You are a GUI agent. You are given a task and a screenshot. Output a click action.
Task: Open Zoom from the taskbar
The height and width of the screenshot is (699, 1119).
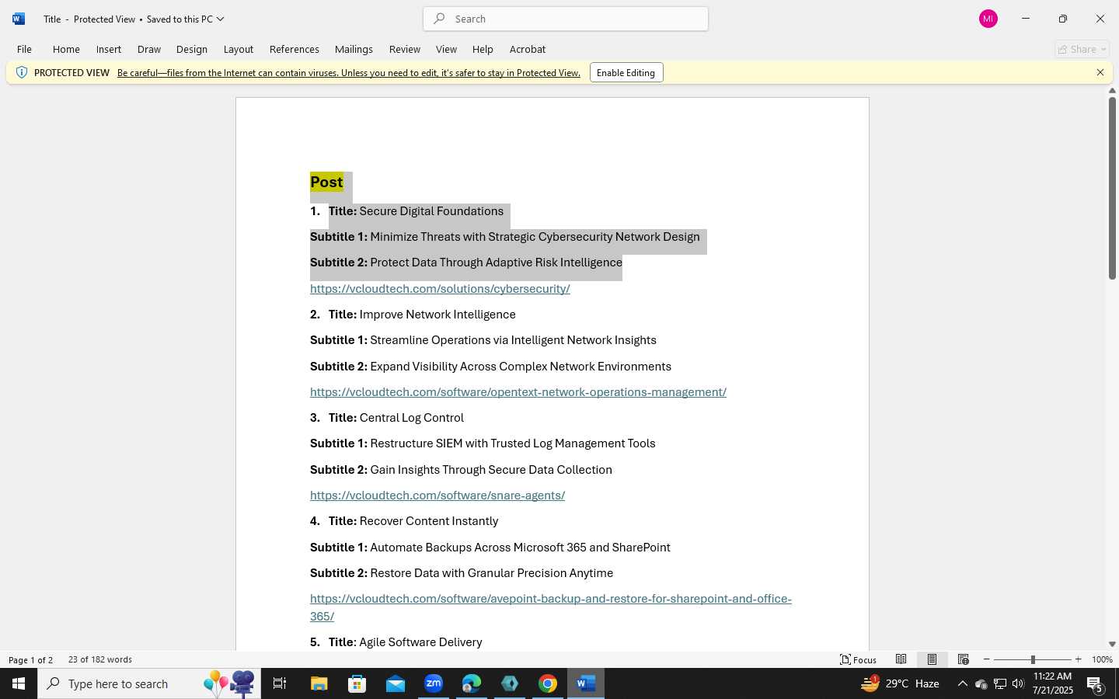[x=434, y=683]
